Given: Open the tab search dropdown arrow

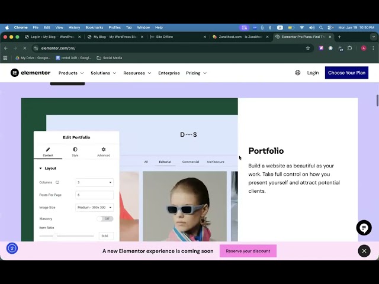Looking at the screenshot, I should [x=374, y=37].
